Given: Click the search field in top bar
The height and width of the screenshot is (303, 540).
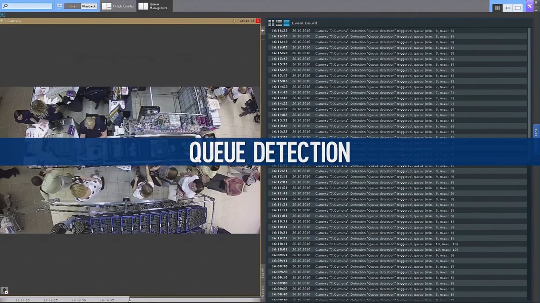Looking at the screenshot, I should tap(28, 6).
